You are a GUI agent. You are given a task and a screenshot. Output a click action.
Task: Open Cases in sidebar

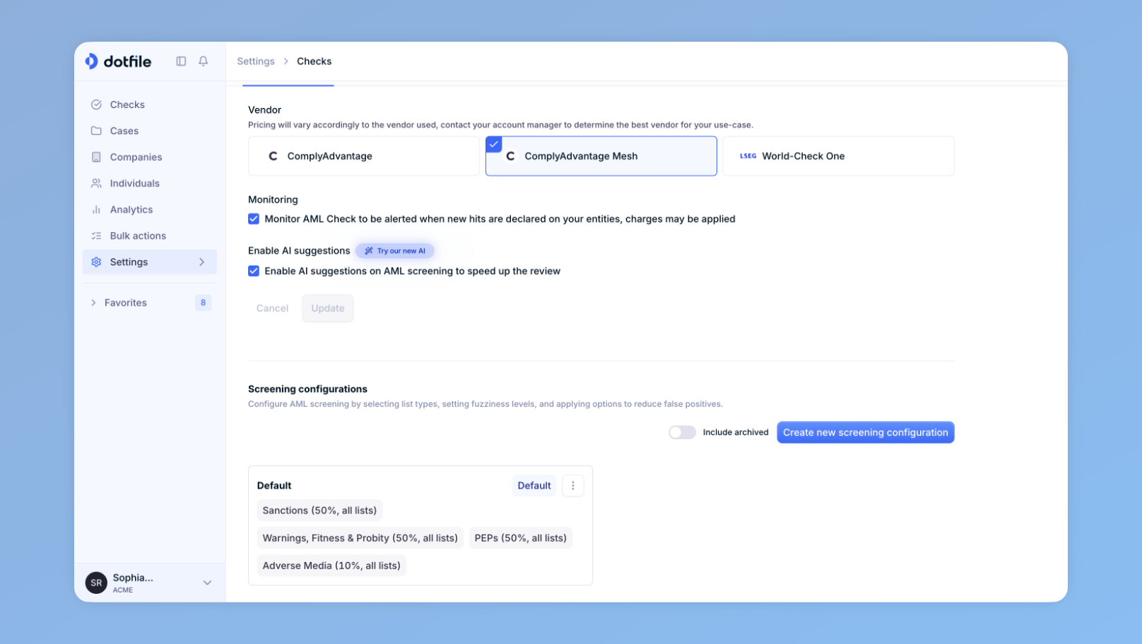click(x=150, y=131)
